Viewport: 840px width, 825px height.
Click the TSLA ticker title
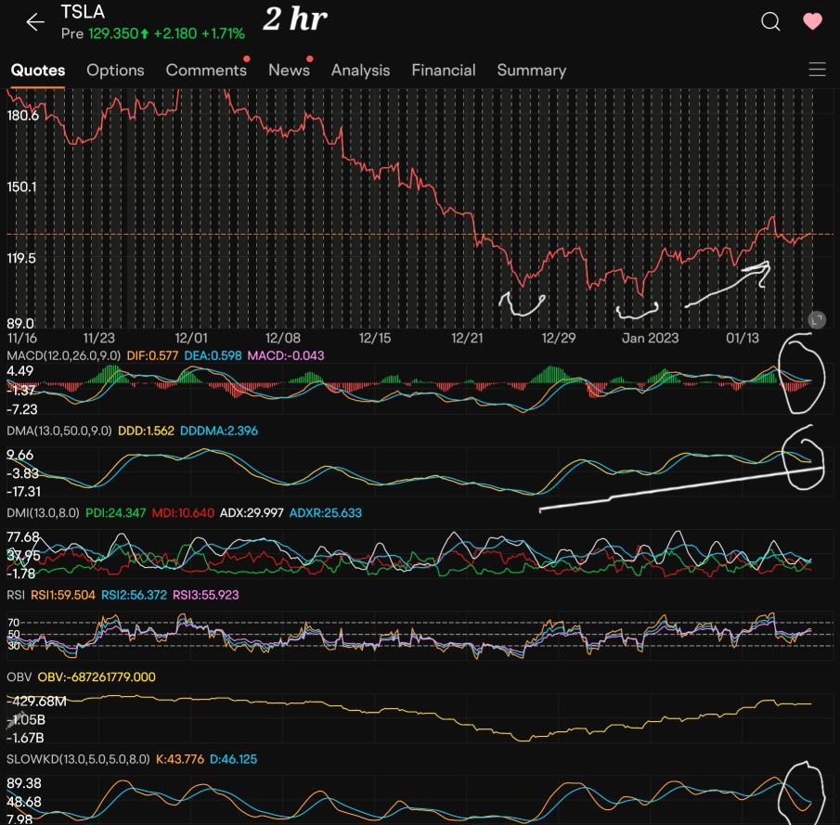(83, 12)
